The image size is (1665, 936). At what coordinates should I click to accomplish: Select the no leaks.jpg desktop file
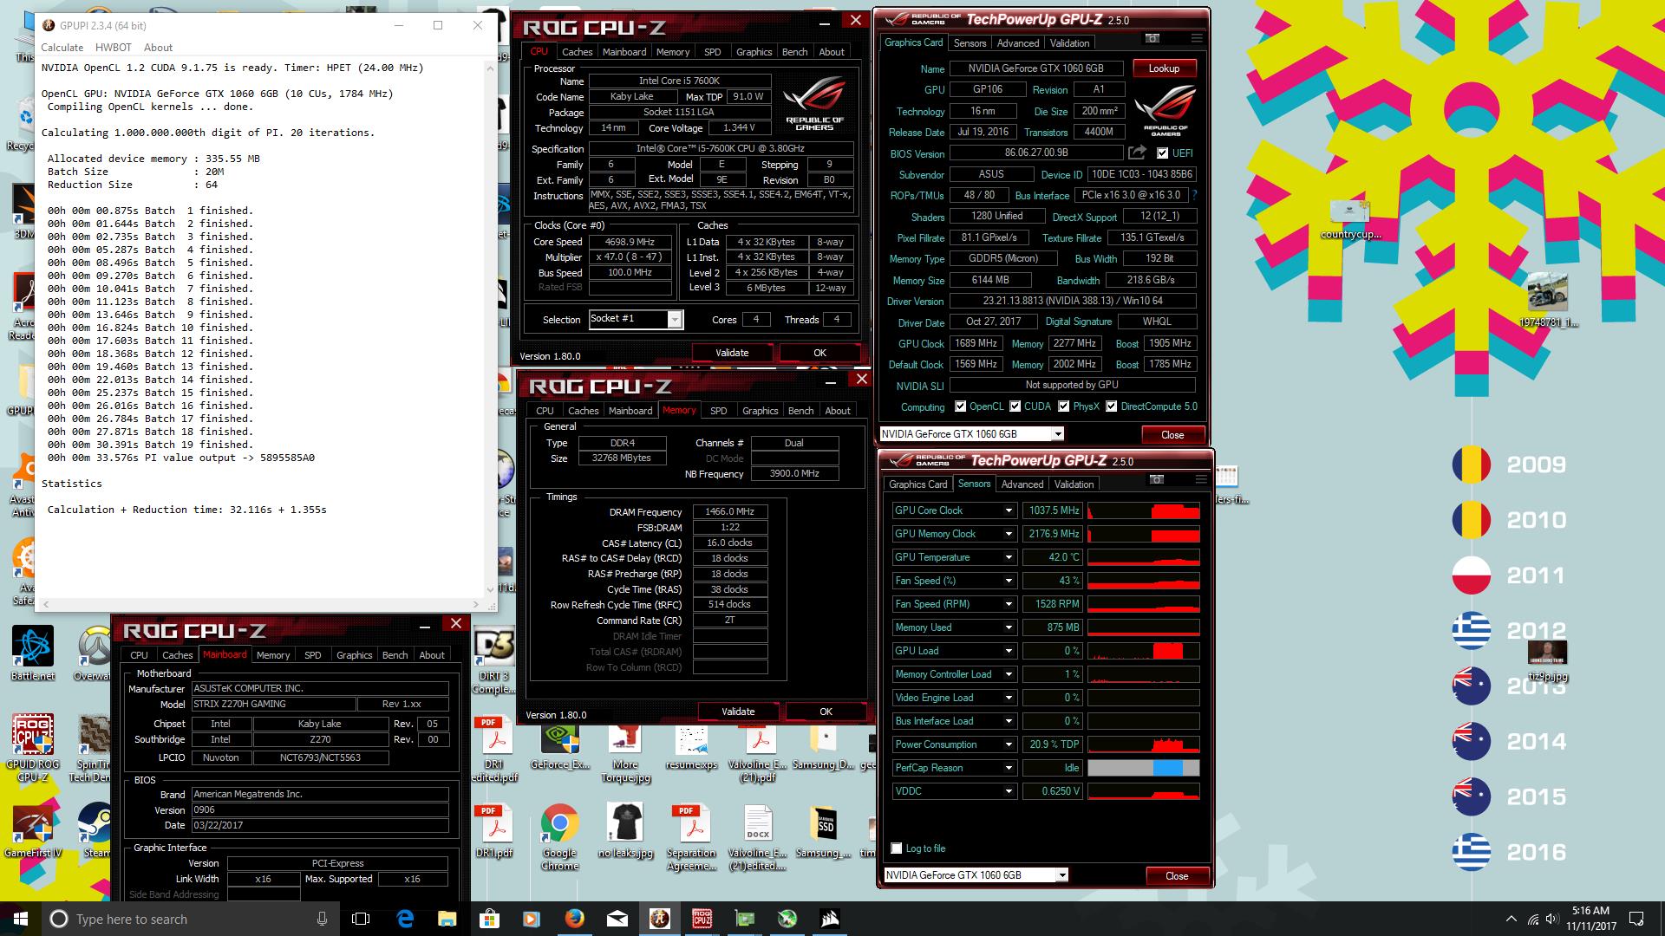tap(625, 831)
